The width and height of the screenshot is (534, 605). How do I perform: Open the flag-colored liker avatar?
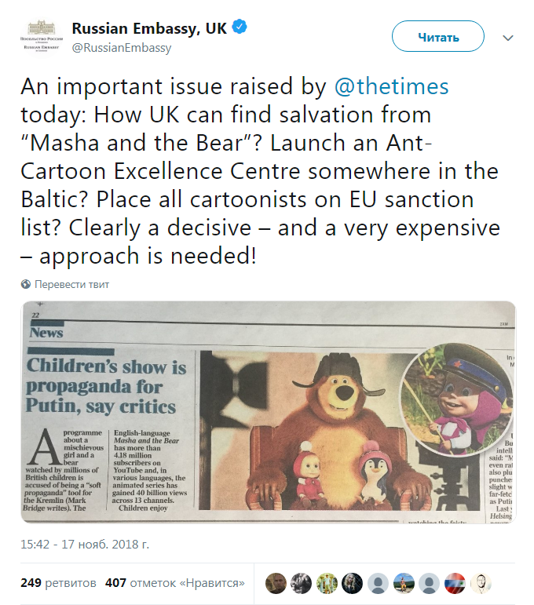455,583
